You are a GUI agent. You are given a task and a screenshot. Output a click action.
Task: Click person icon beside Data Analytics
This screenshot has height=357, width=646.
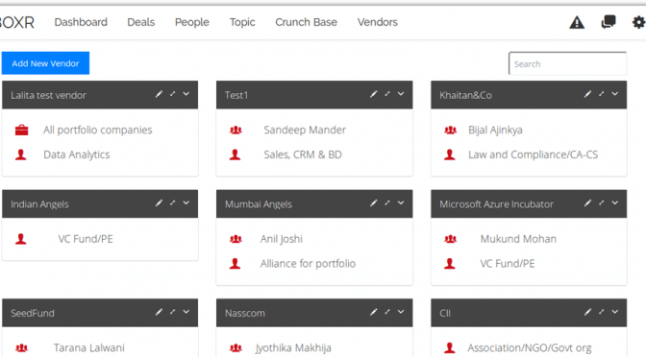[21, 155]
